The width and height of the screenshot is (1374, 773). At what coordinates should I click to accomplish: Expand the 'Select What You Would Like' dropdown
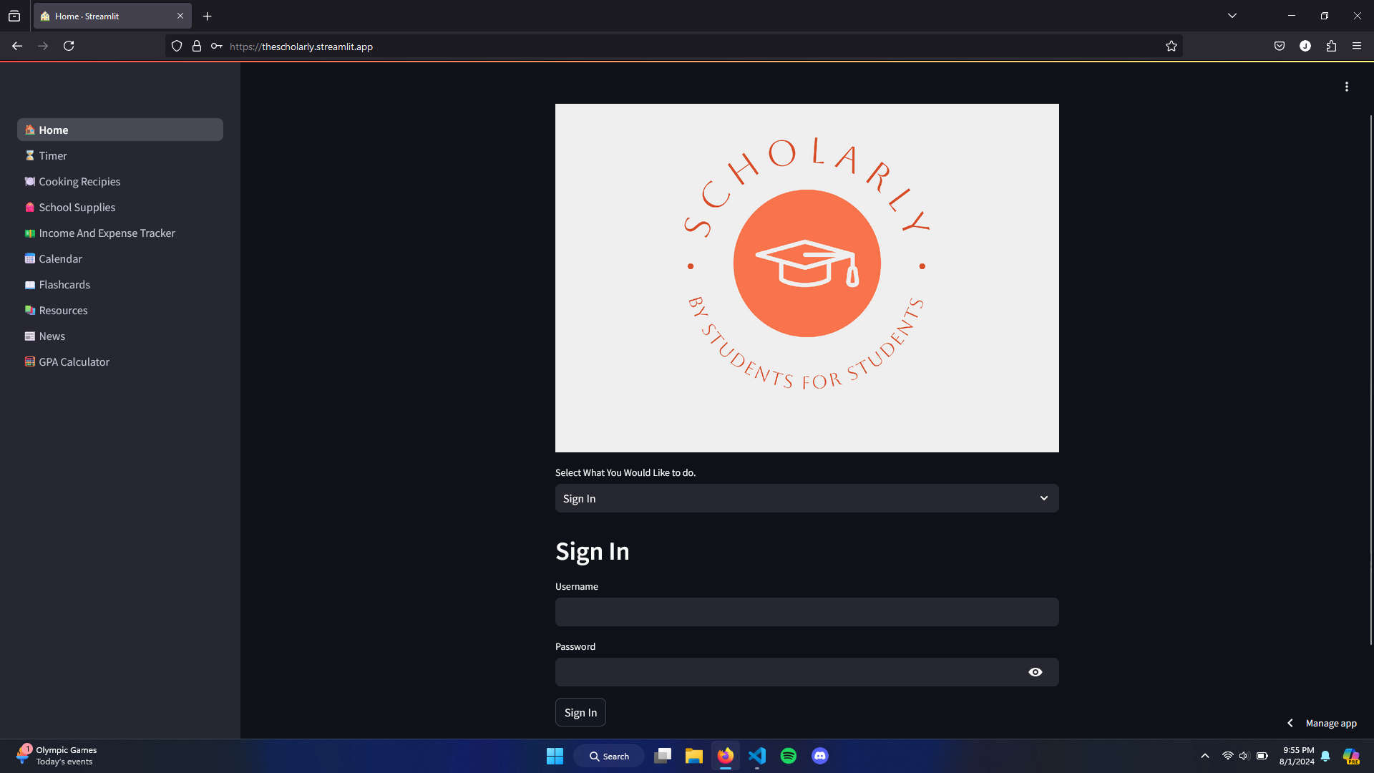coord(807,498)
